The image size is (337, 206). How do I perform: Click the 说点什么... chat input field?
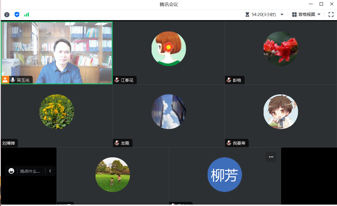30,171
